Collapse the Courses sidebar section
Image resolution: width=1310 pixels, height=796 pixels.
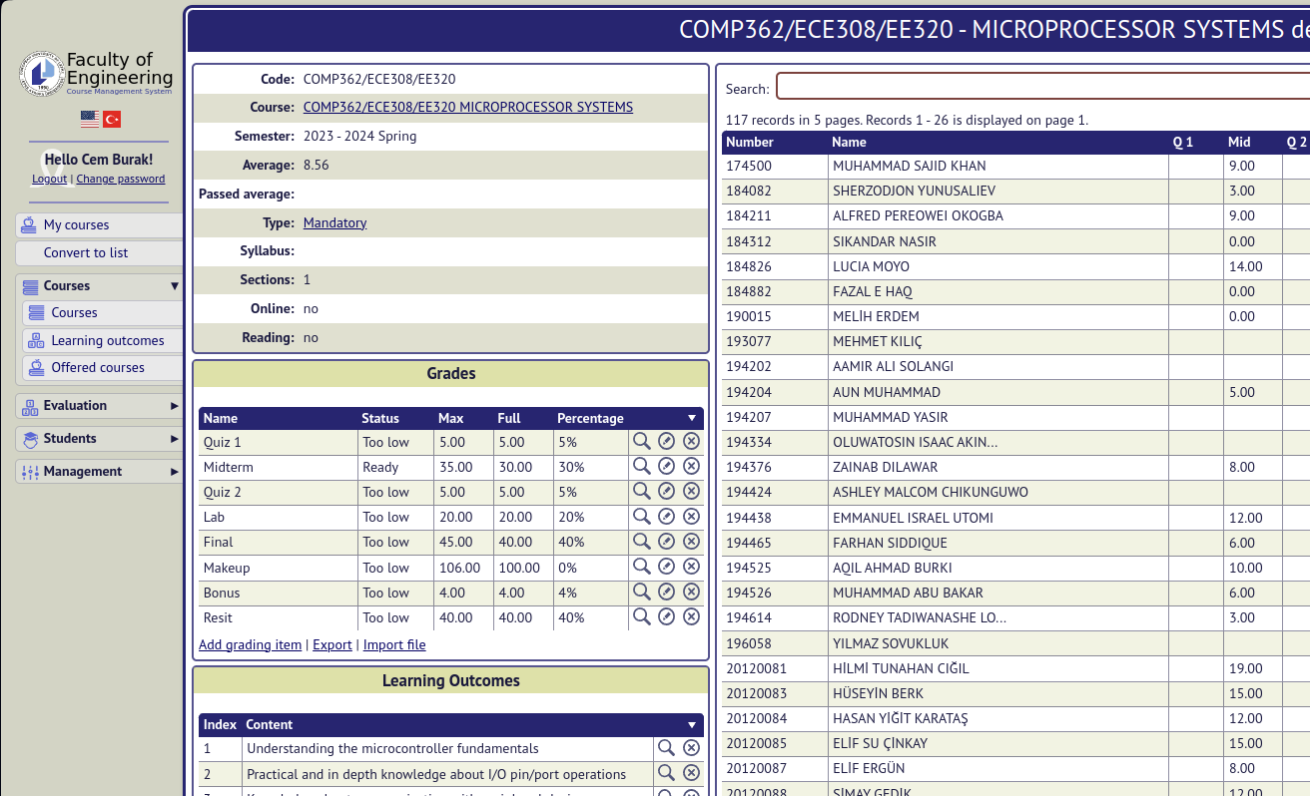(x=175, y=286)
